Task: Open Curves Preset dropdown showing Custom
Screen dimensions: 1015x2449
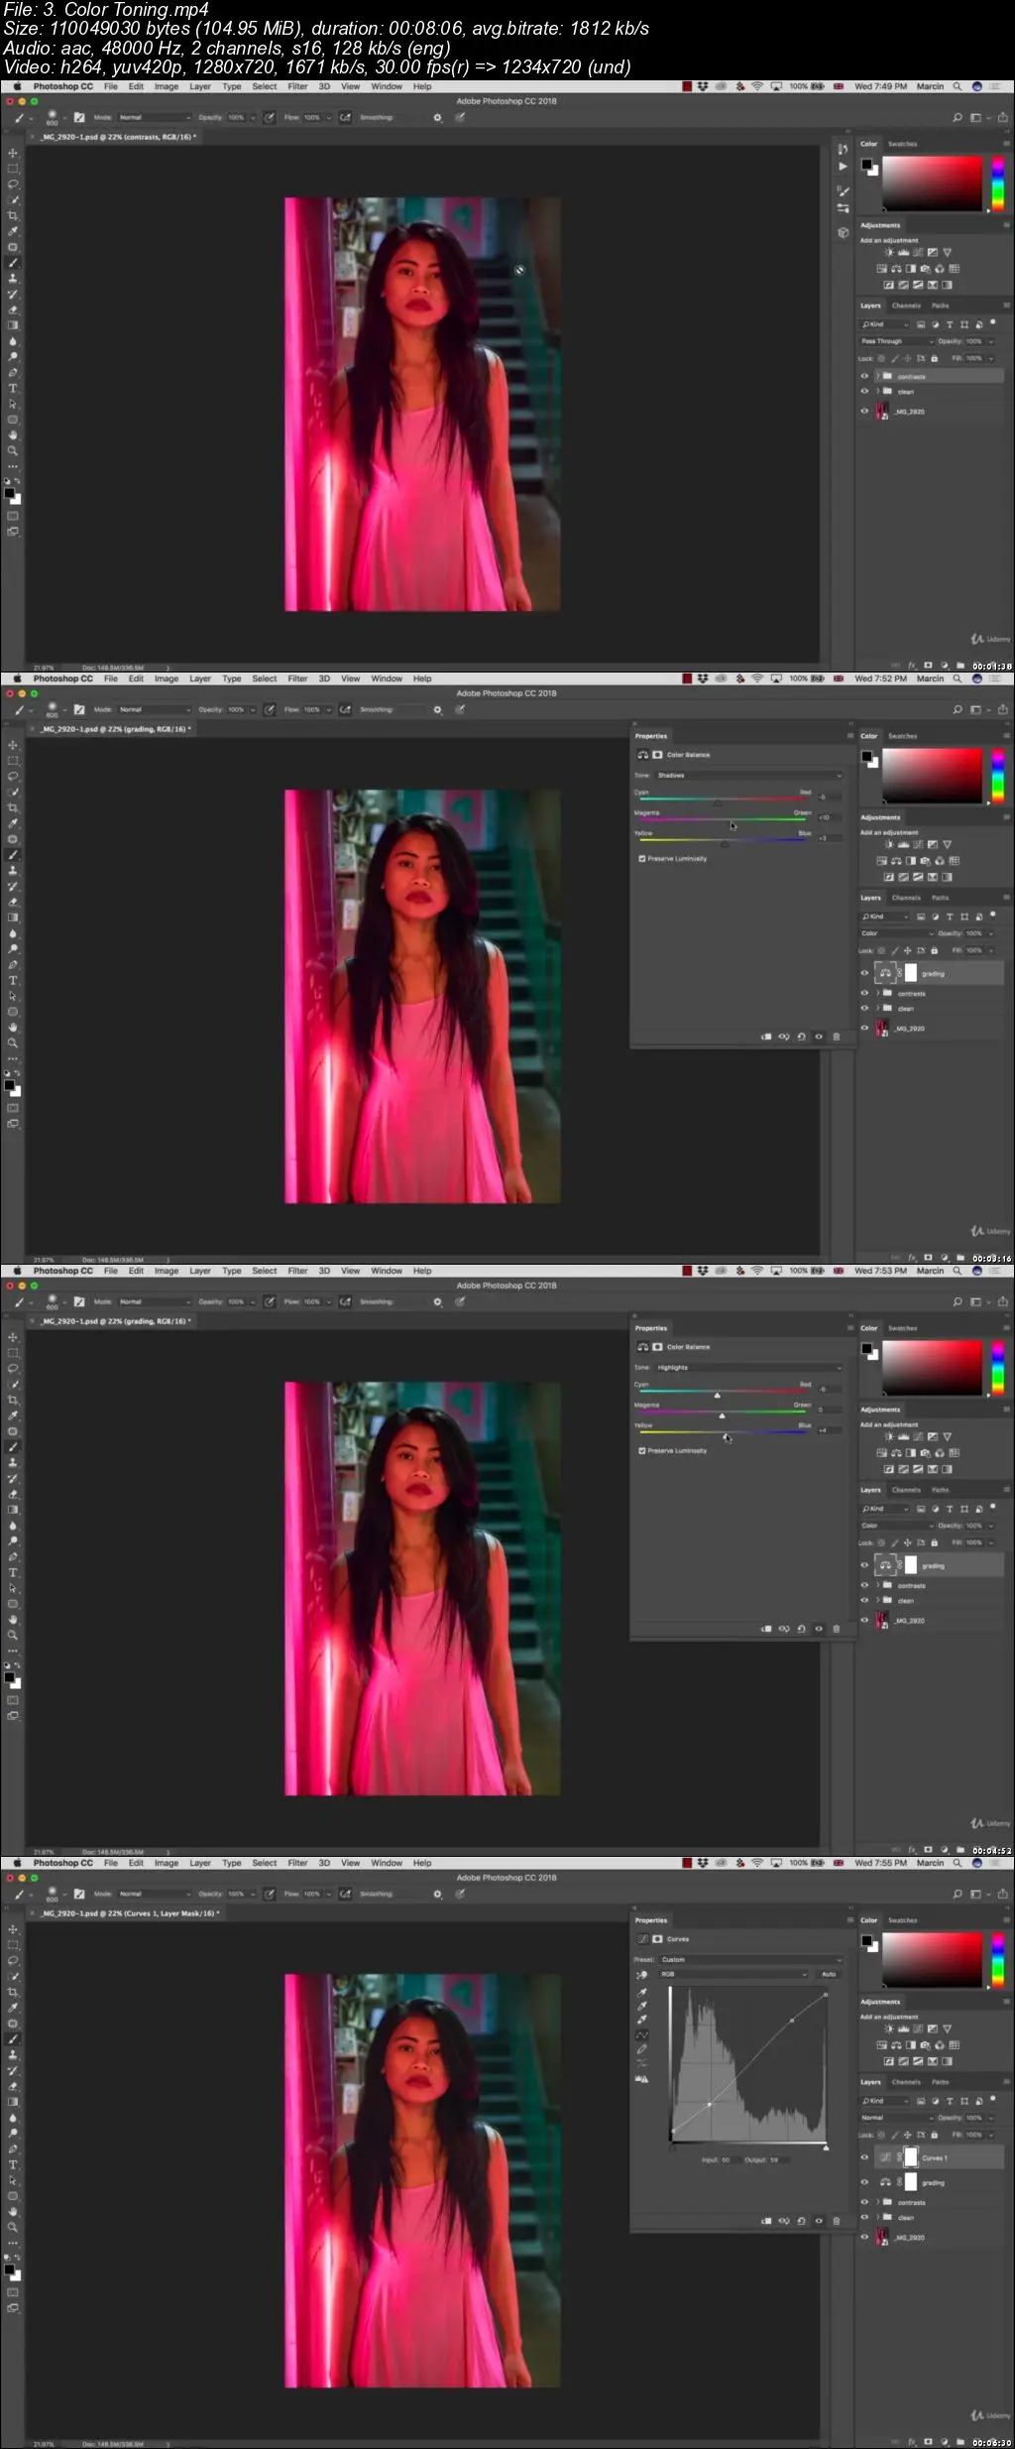Action: 750,1959
